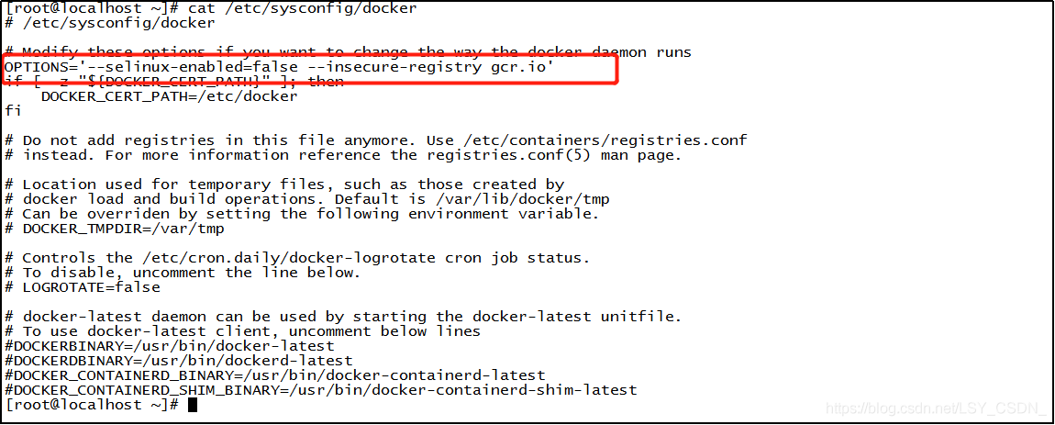This screenshot has height=425, width=1055.
Task: Click the #DOCKERBINARY=/usr/bin/docker-latest line
Action: coord(170,346)
